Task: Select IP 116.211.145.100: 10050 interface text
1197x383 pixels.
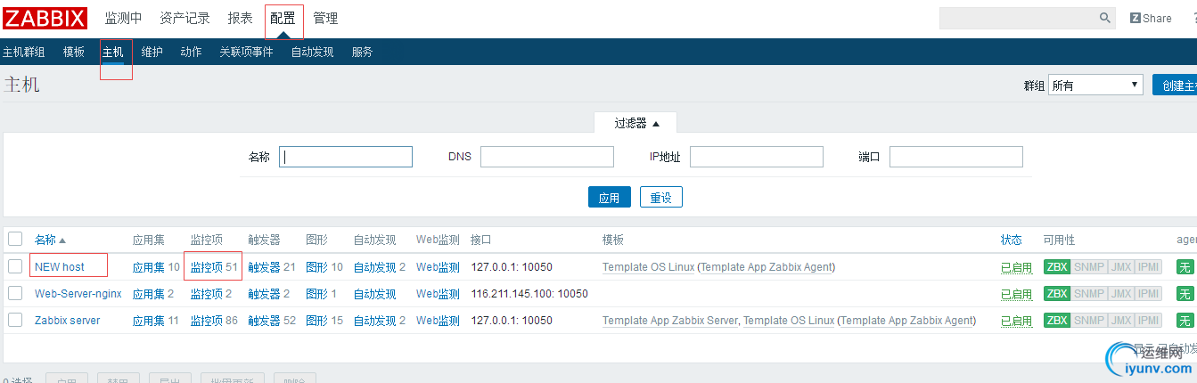Action: 529,293
